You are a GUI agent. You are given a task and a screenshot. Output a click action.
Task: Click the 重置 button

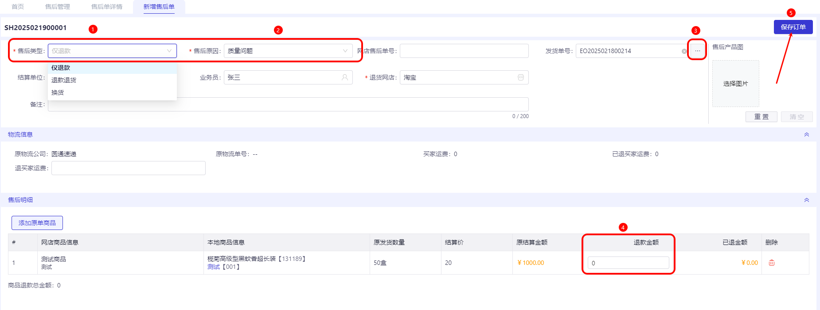(x=761, y=117)
